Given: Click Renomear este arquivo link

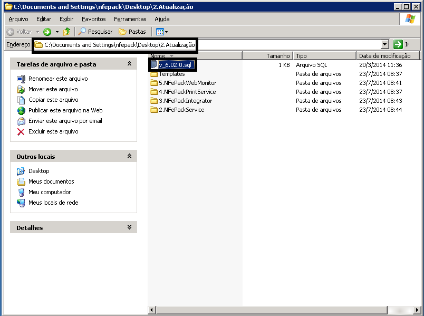Looking at the screenshot, I should (58, 79).
